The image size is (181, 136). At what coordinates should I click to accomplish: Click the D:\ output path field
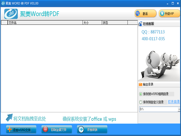[159, 109]
